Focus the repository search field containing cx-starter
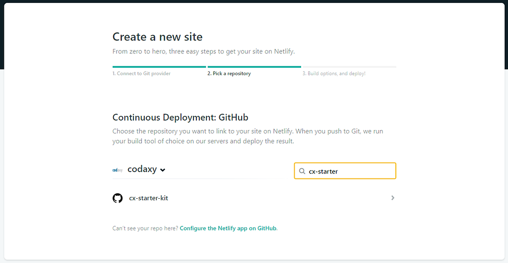This screenshot has width=508, height=263. 345,171
